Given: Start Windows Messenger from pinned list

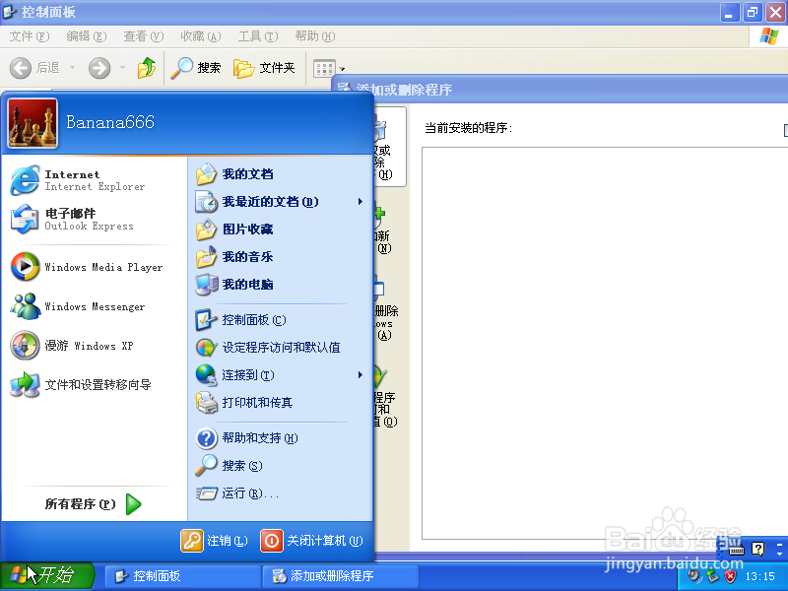Looking at the screenshot, I should point(95,306).
